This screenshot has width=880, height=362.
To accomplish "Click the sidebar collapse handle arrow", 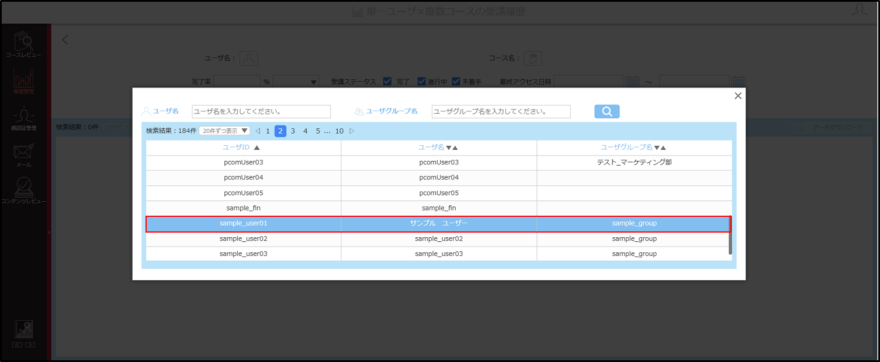I will (49, 232).
